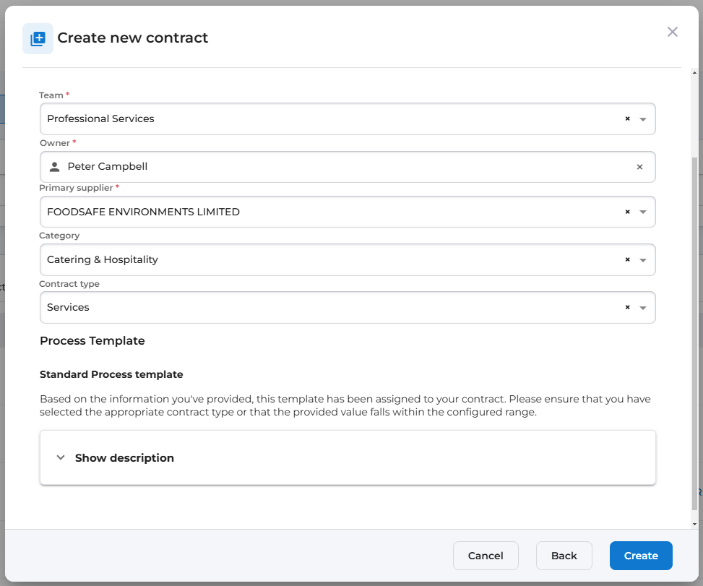Open the Contract type dropdown arrow
703x586 pixels.
[x=643, y=307]
